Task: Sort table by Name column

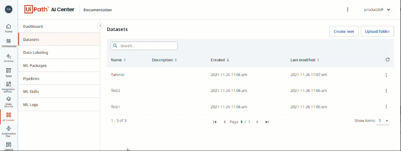Action: tap(118, 60)
